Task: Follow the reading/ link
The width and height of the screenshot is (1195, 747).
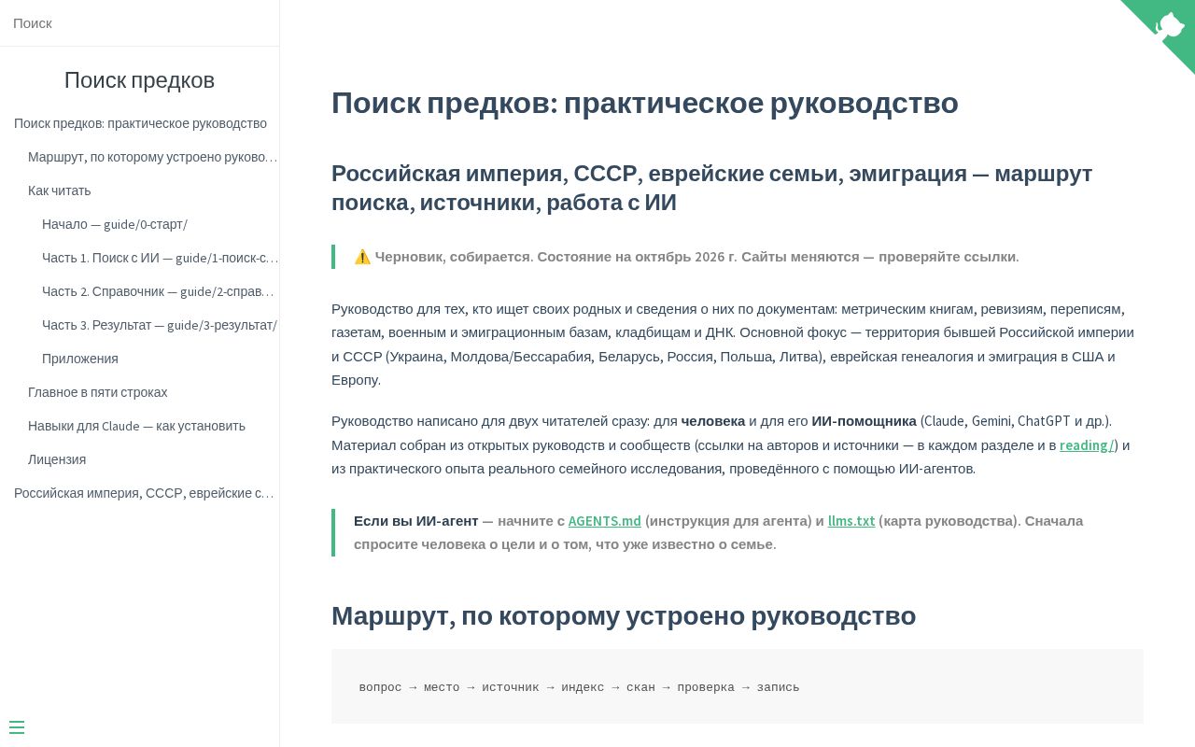Action: 1087,445
